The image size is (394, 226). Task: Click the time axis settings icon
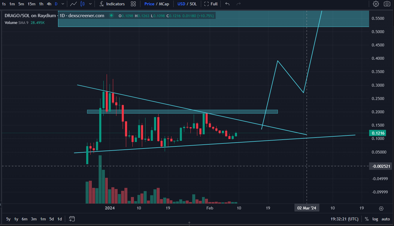(x=381, y=208)
